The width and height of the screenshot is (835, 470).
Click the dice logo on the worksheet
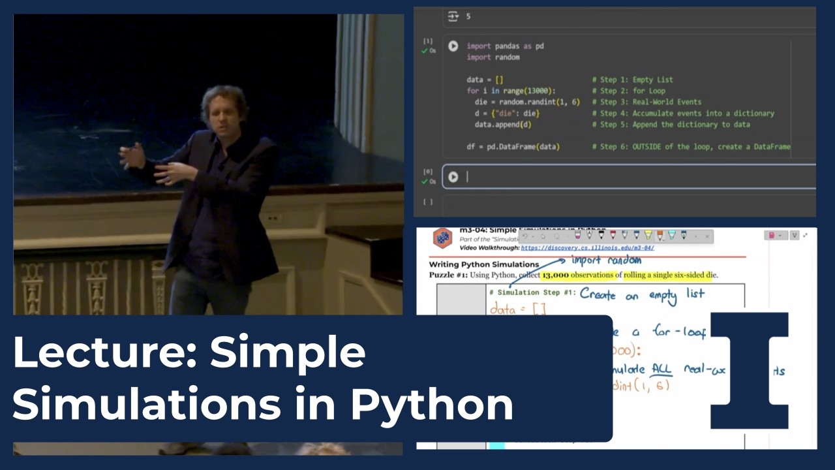pyautogui.click(x=443, y=238)
